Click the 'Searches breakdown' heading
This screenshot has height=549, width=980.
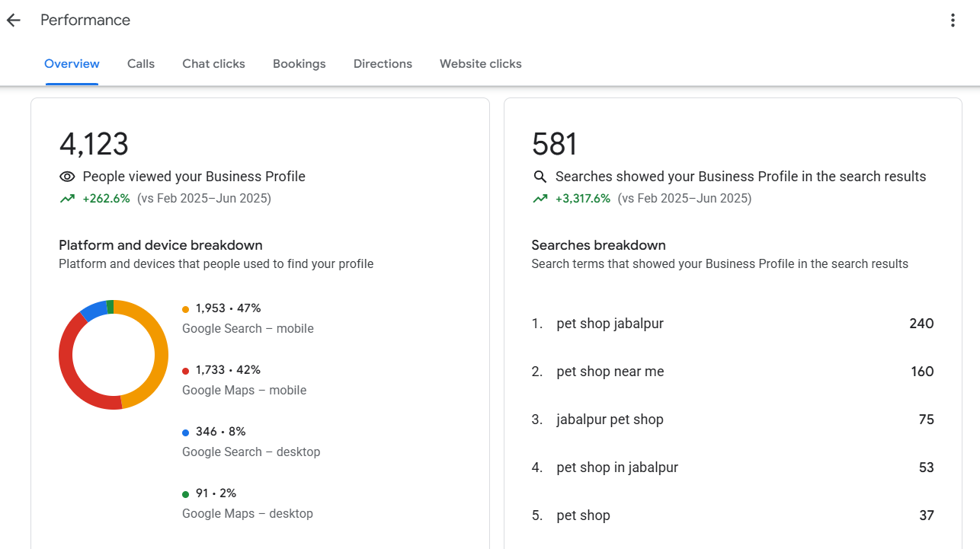point(598,245)
